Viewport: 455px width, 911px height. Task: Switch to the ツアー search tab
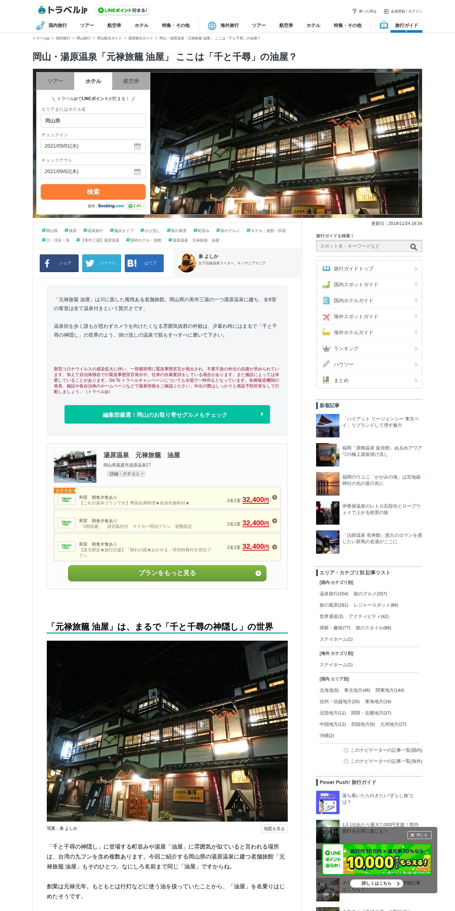(55, 81)
